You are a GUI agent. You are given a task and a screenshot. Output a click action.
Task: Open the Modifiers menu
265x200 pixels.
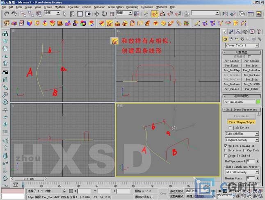pyautogui.click(x=60, y=7)
